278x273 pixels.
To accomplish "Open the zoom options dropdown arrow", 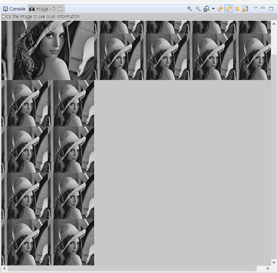I will 213,8.
